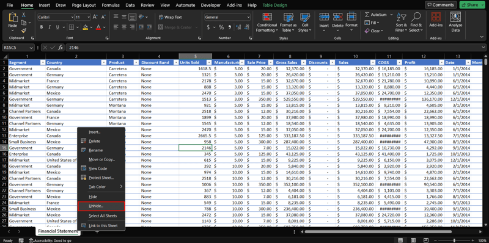489x243 pixels.
Task: Click the Format cells icon
Action: pos(351,16)
